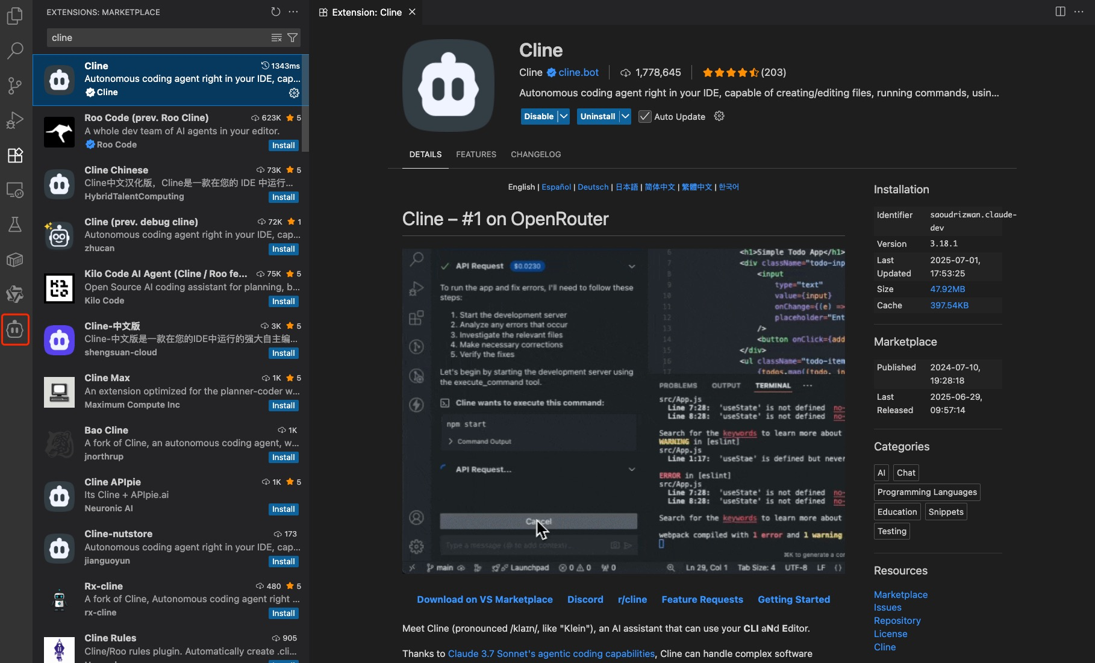Image resolution: width=1095 pixels, height=663 pixels.
Task: Install Cline-中文版 extension
Action: [x=283, y=353]
